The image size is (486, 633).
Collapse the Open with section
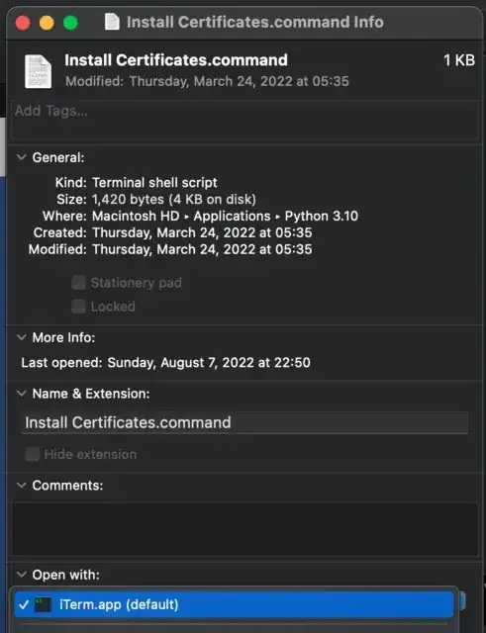click(x=22, y=574)
